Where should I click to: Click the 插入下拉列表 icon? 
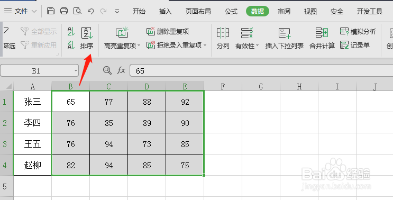click(x=285, y=33)
